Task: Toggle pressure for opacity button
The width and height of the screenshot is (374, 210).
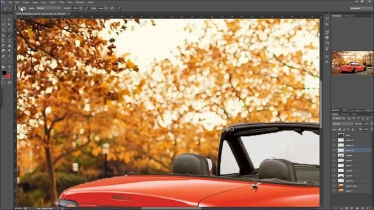Action: (86, 8)
